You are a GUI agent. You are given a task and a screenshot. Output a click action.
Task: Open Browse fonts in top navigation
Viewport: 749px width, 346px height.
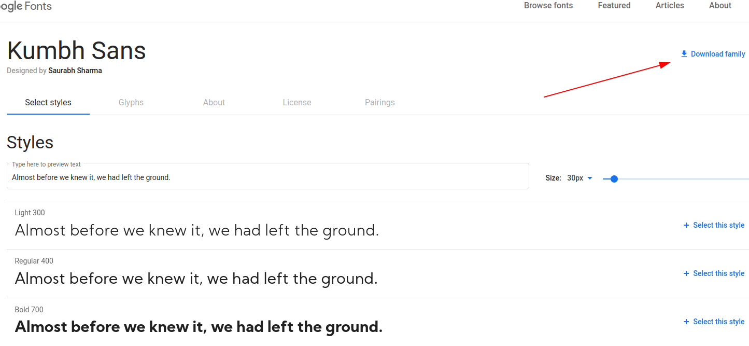tap(548, 6)
